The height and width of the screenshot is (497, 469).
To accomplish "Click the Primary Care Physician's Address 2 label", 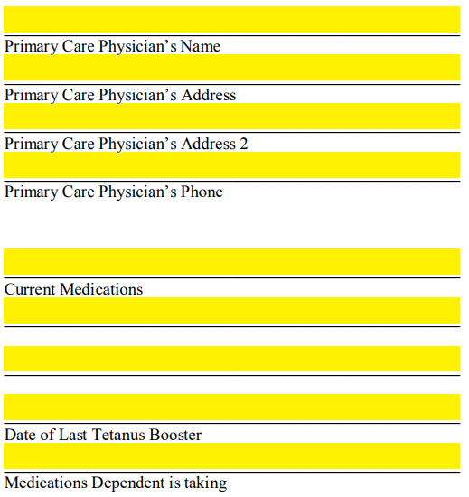I will coord(126,145).
